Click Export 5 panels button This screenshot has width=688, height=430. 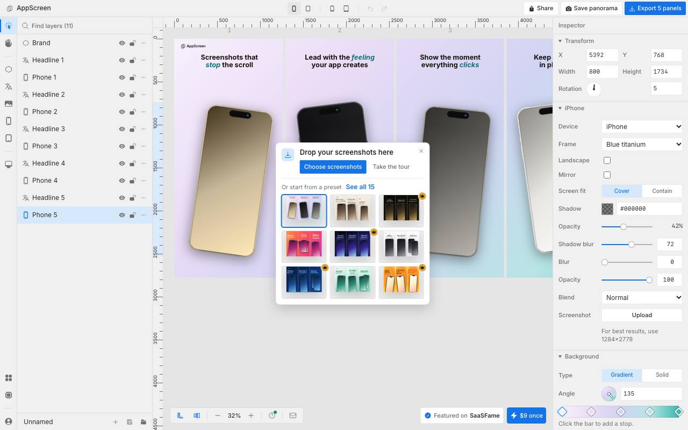click(x=655, y=8)
